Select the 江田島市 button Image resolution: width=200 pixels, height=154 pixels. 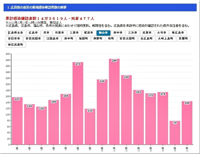coord(52,39)
